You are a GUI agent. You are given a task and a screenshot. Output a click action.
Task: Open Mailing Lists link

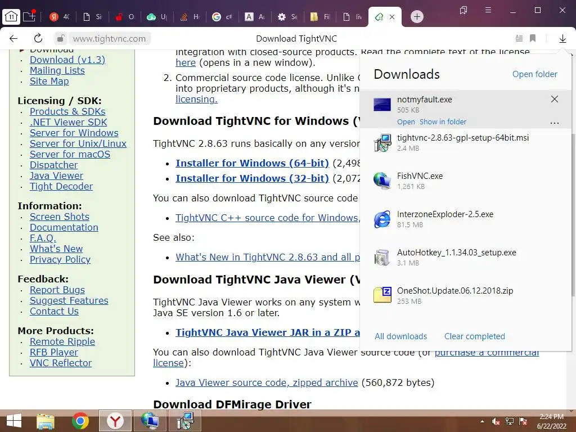pyautogui.click(x=57, y=70)
